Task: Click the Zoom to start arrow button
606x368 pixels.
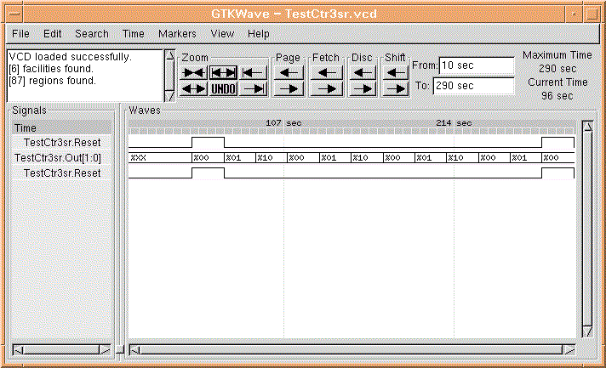Action: coord(253,72)
